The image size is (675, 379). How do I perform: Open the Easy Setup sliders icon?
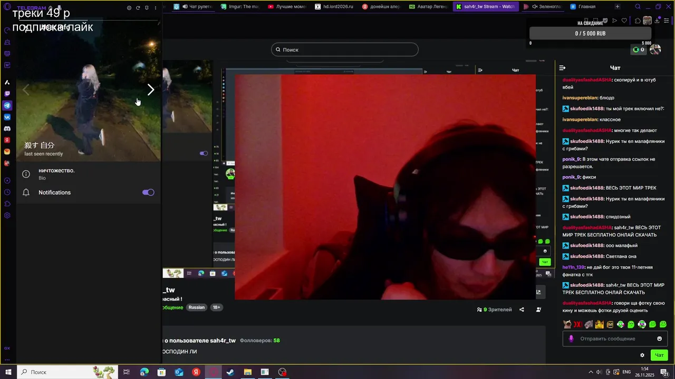667,21
